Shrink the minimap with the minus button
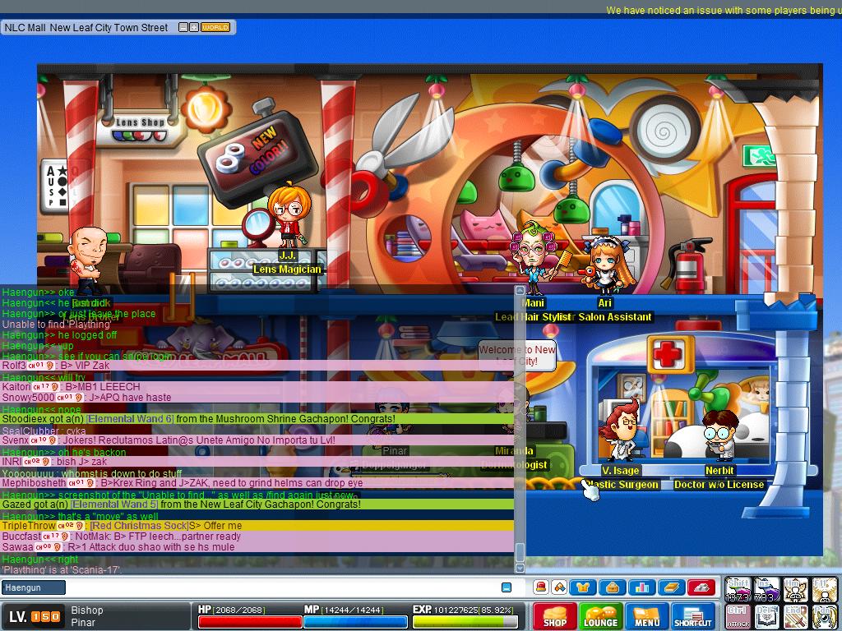The height and width of the screenshot is (631, 842). (183, 27)
